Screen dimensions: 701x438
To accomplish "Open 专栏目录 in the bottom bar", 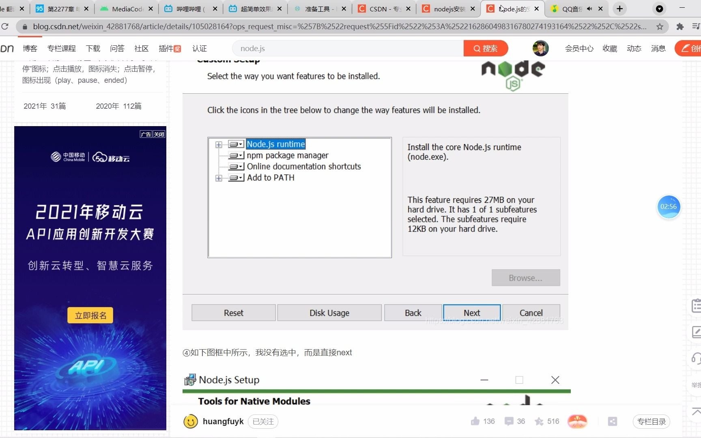I will tap(652, 421).
